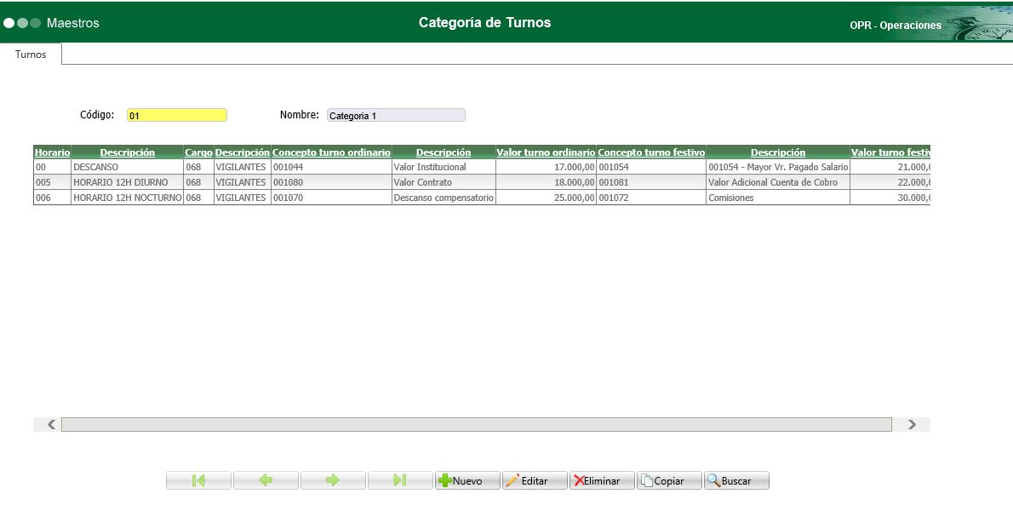Click the Buscar magnifier icon

click(x=713, y=479)
